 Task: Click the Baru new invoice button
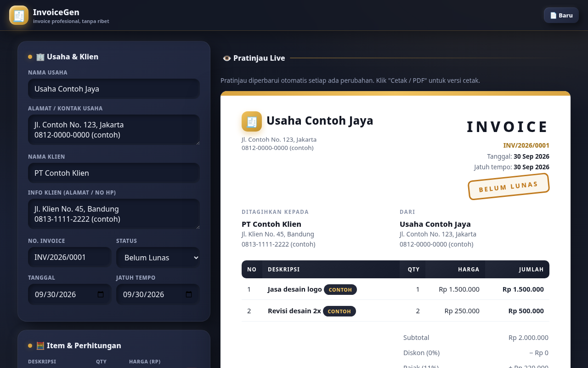coord(561,15)
